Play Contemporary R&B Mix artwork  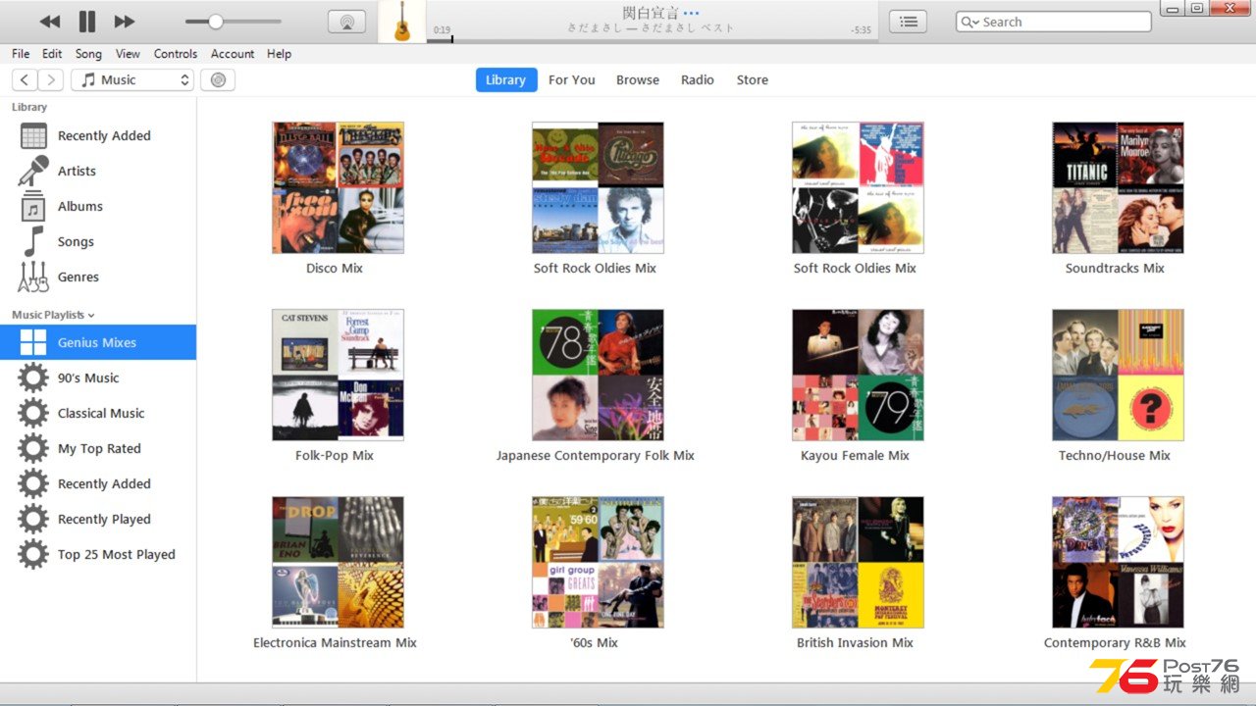(x=1118, y=562)
